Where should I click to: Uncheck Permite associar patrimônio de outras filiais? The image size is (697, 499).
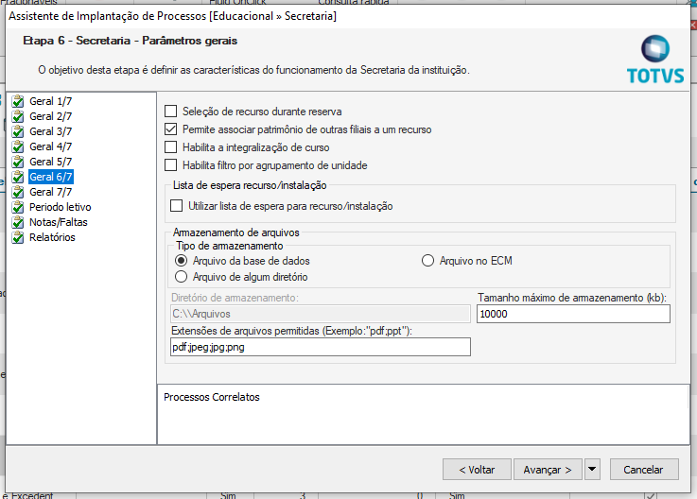pyautogui.click(x=171, y=129)
